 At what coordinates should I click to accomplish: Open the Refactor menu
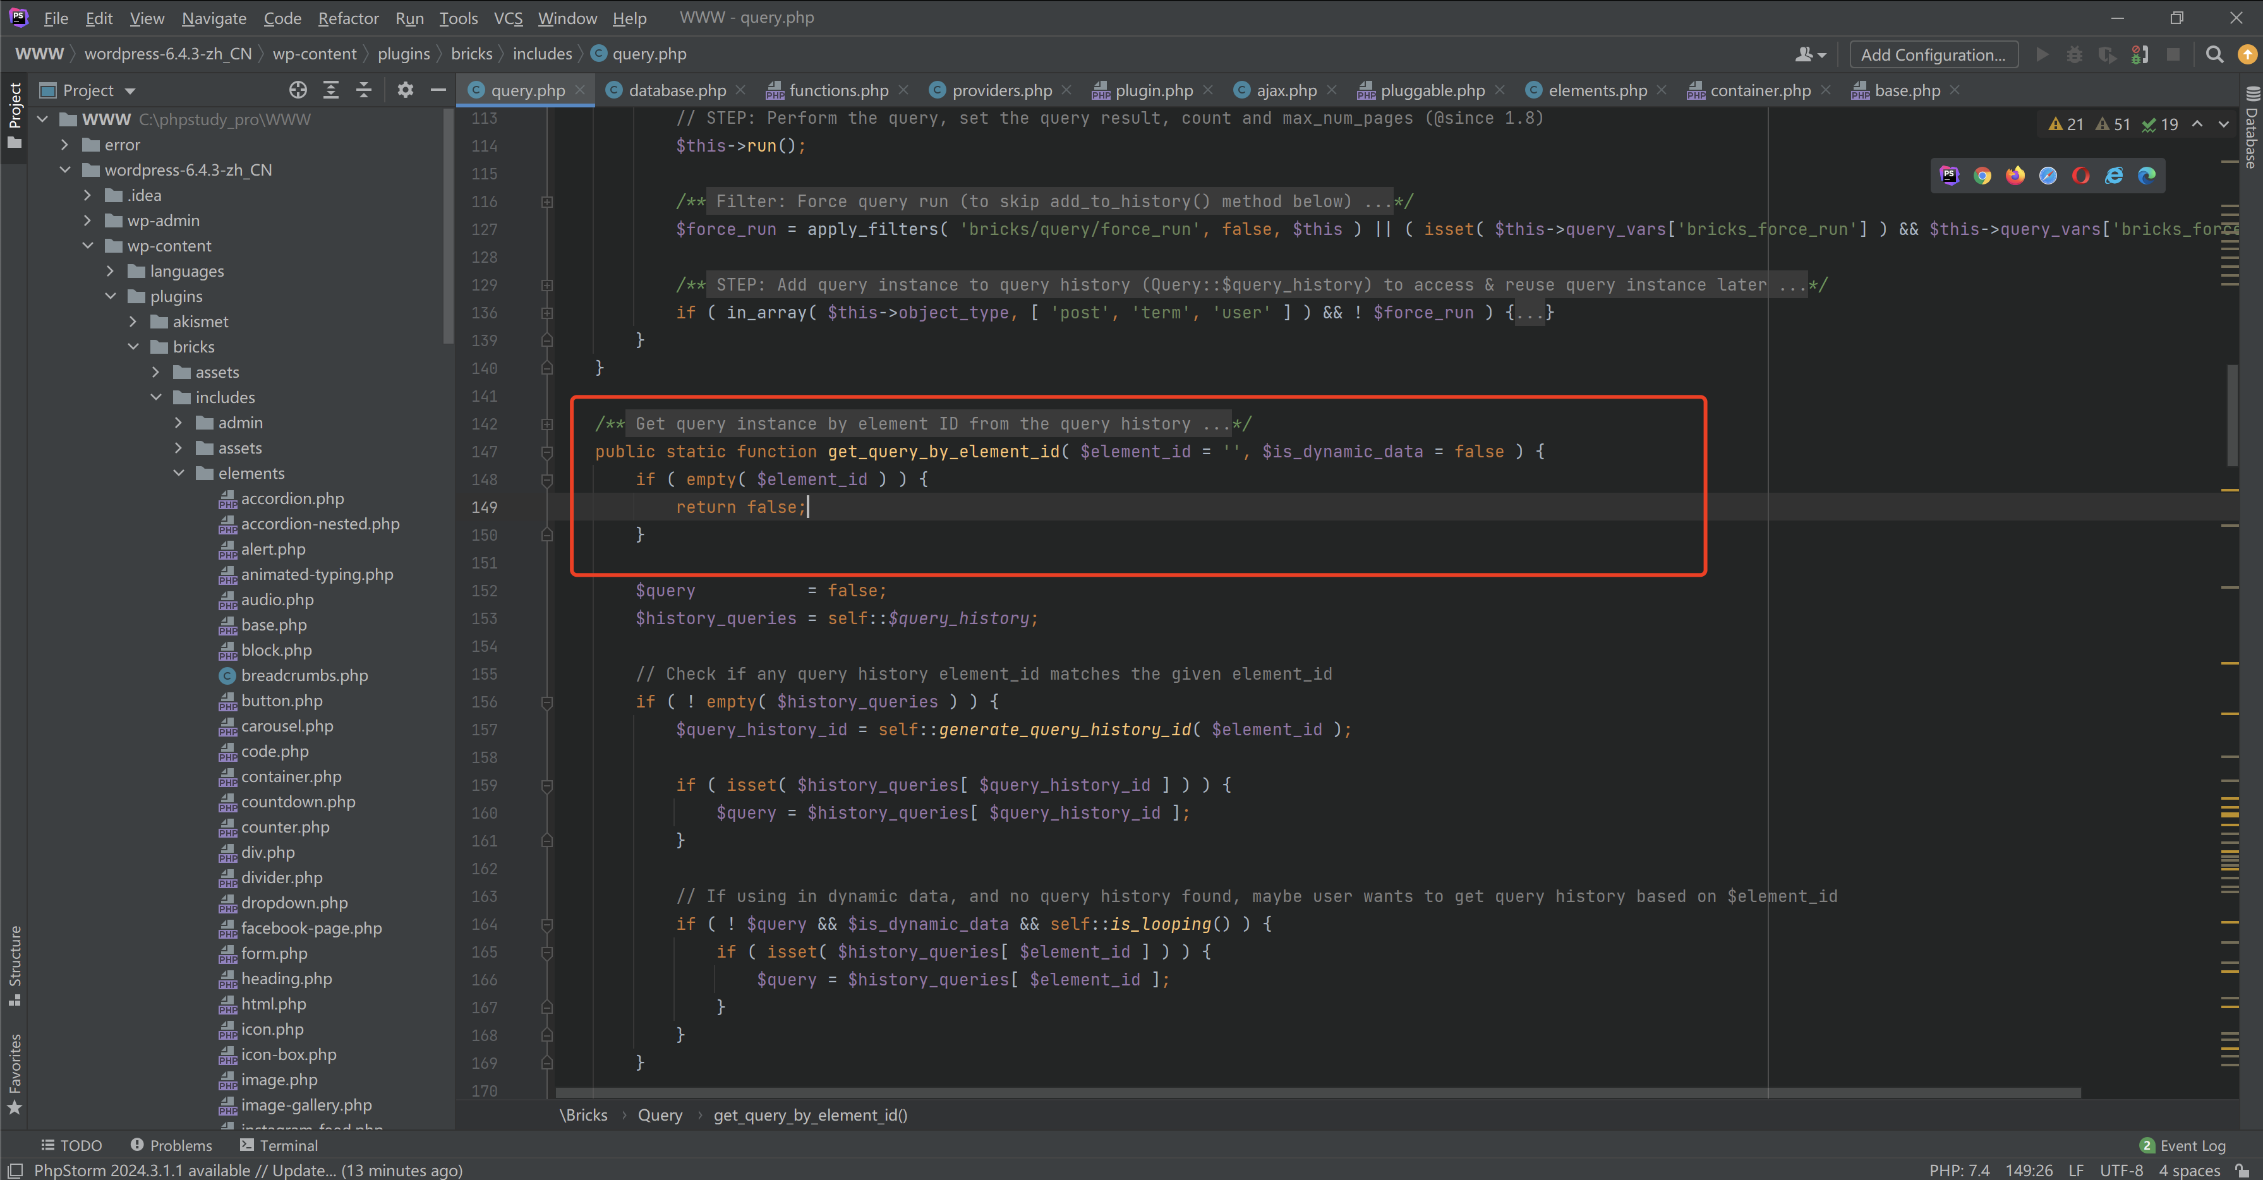pyautogui.click(x=348, y=18)
